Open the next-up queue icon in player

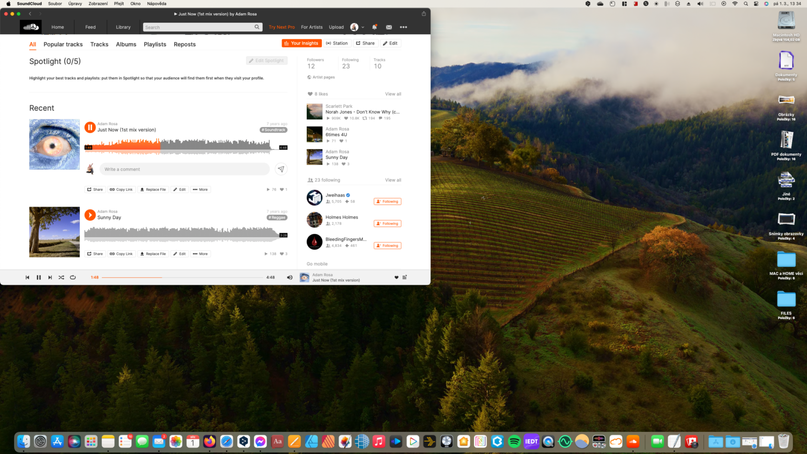404,277
